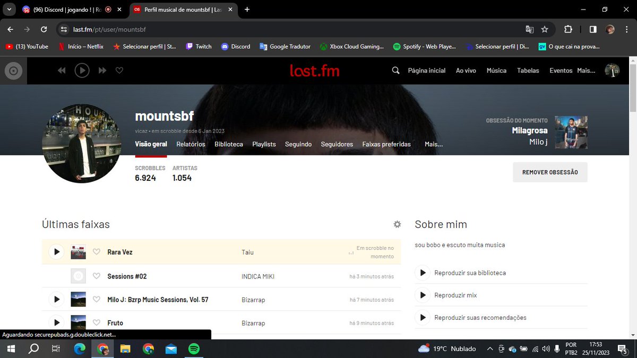Open recent tracks settings gear

[x=397, y=224]
